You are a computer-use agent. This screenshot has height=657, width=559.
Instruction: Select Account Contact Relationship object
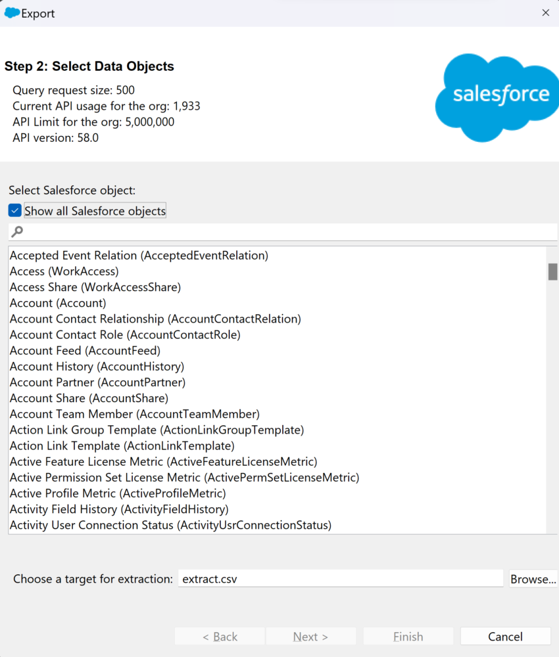click(277, 319)
